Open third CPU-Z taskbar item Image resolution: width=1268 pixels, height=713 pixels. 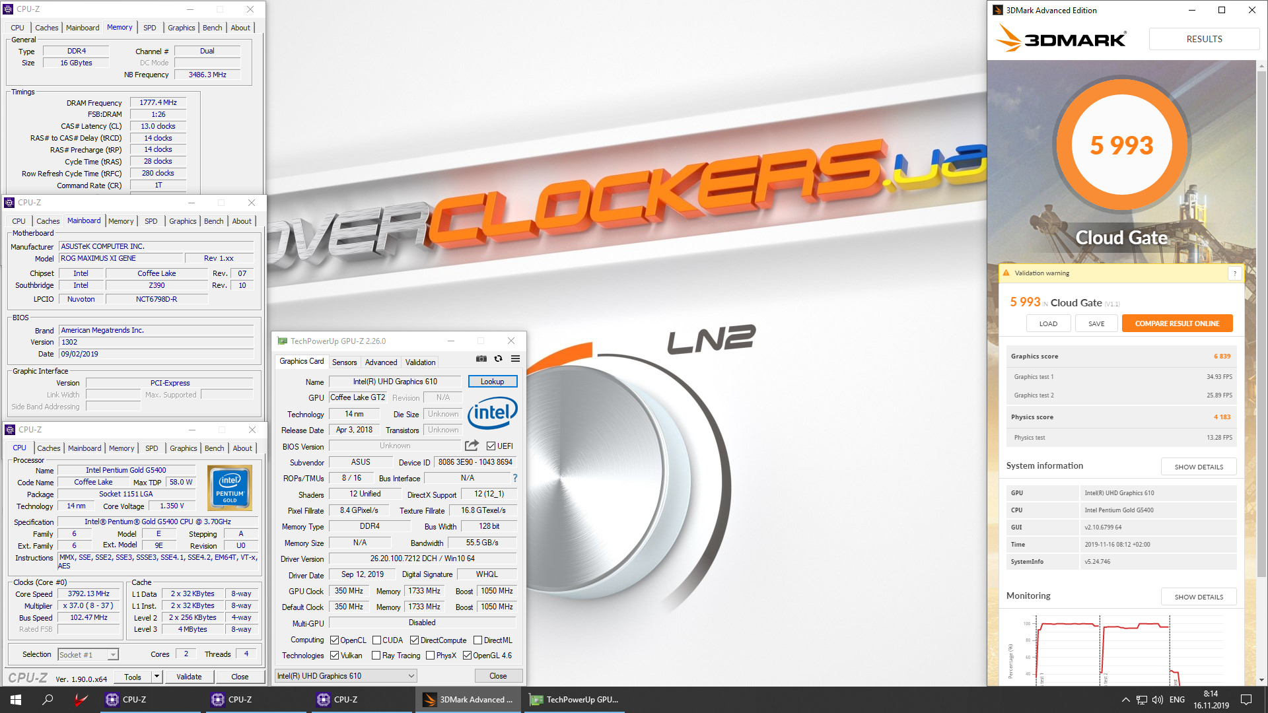click(x=362, y=700)
